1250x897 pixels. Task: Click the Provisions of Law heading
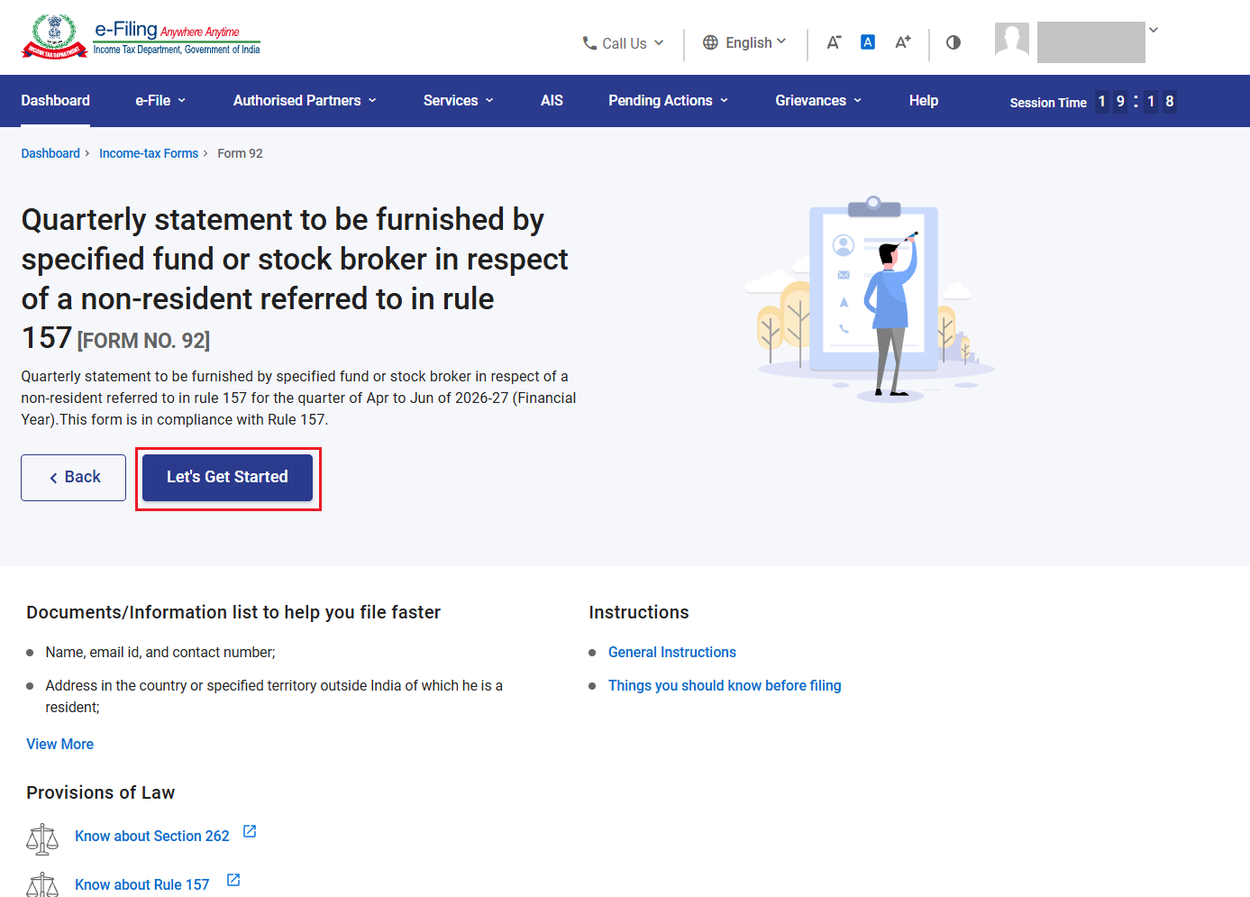(101, 792)
